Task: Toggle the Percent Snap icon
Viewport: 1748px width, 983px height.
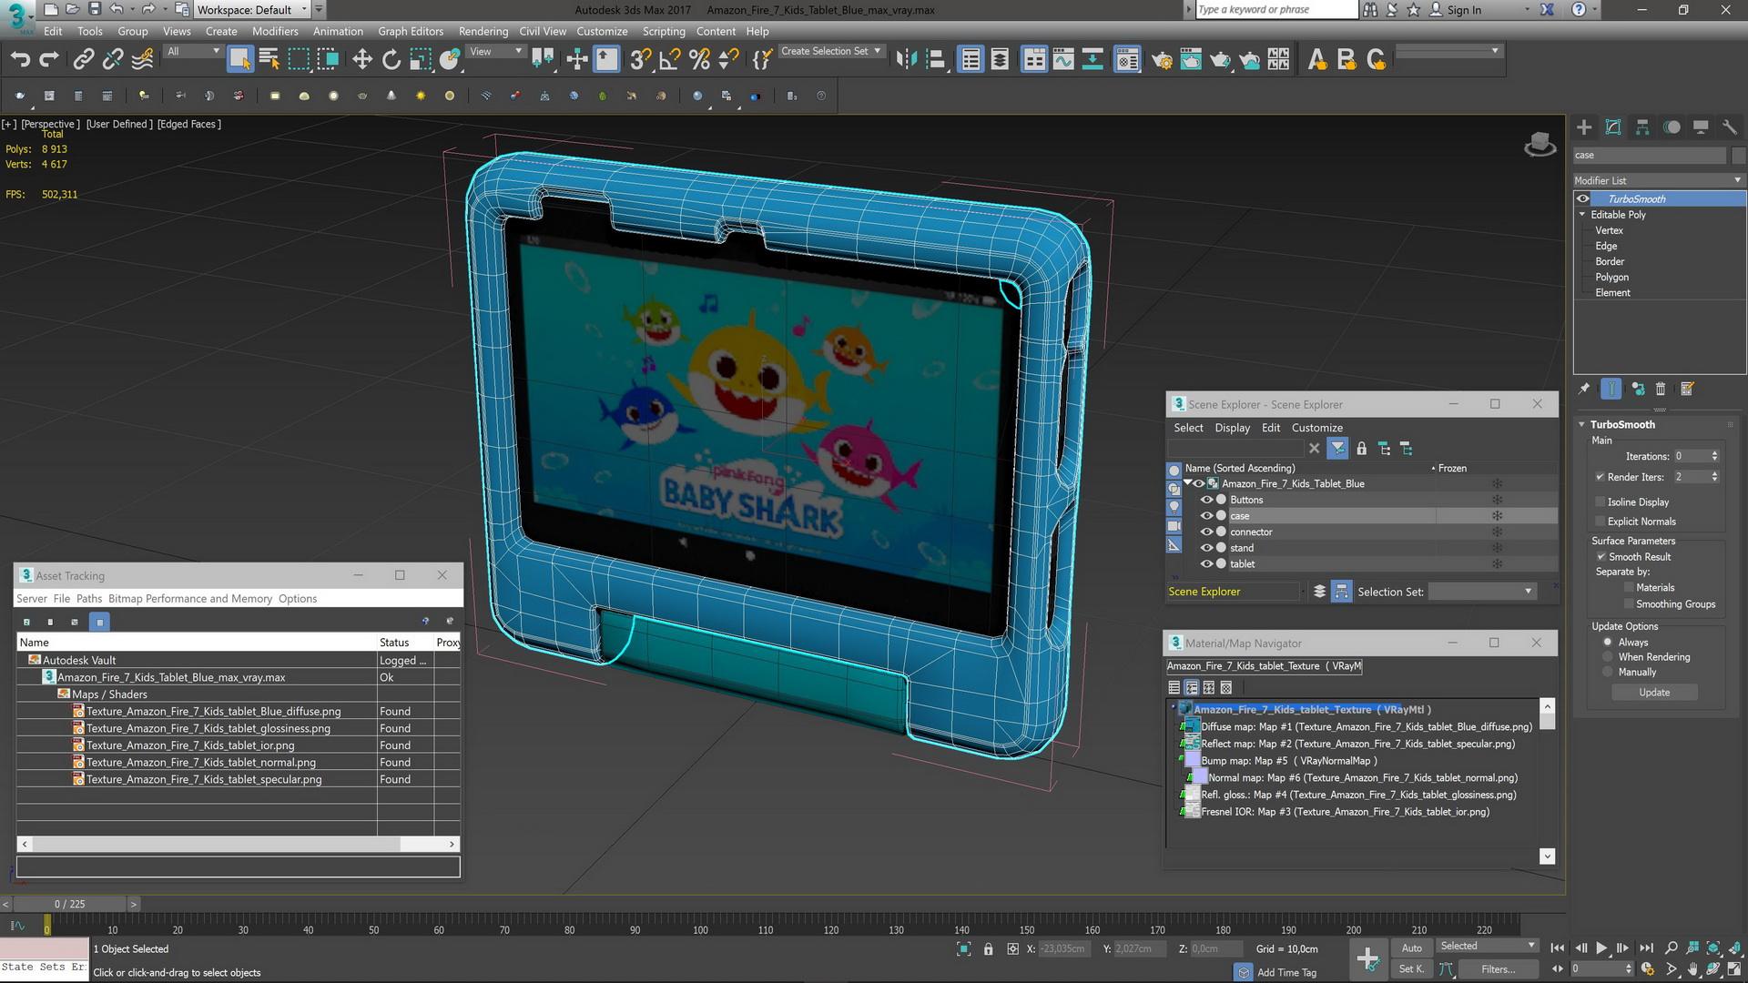Action: click(699, 60)
